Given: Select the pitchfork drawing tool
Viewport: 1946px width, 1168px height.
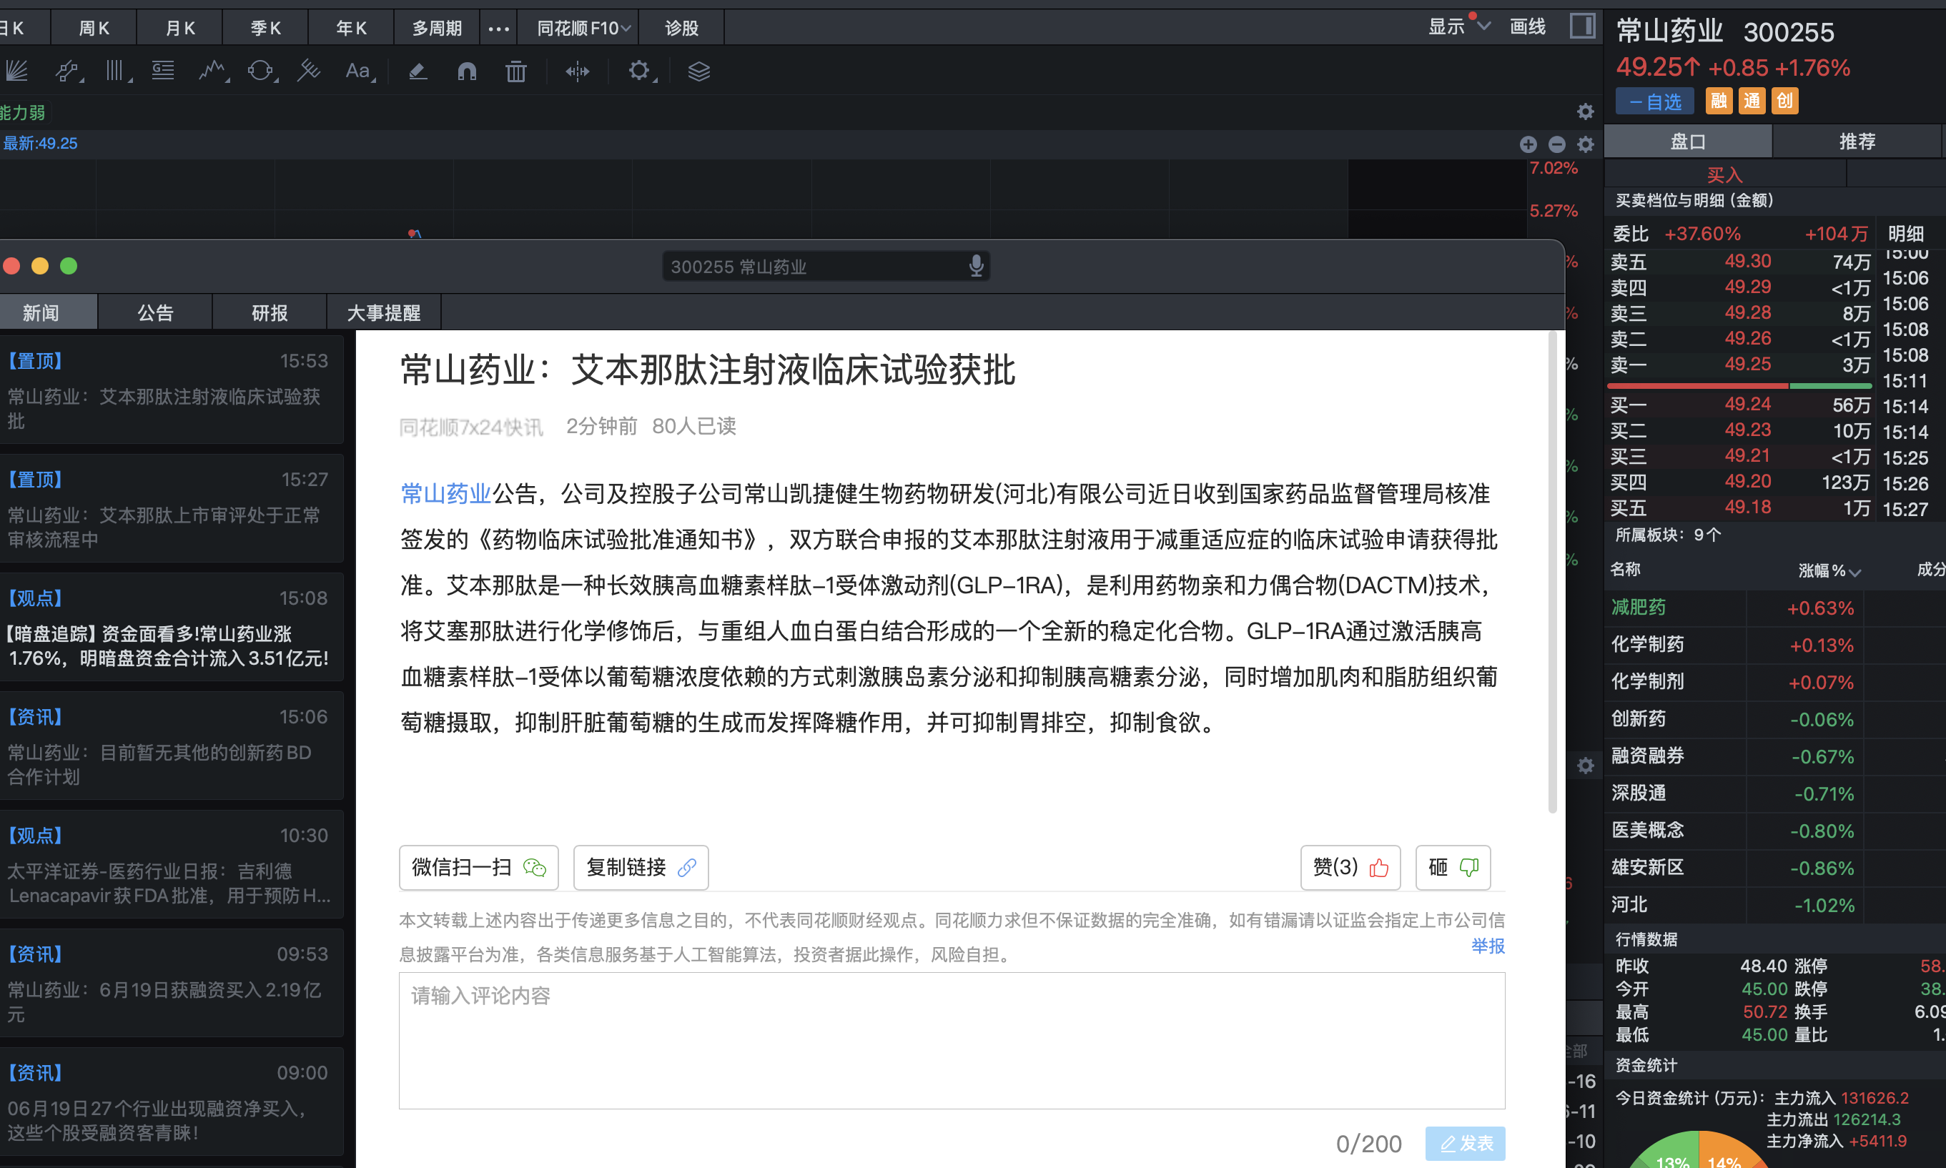Looking at the screenshot, I should 309,71.
